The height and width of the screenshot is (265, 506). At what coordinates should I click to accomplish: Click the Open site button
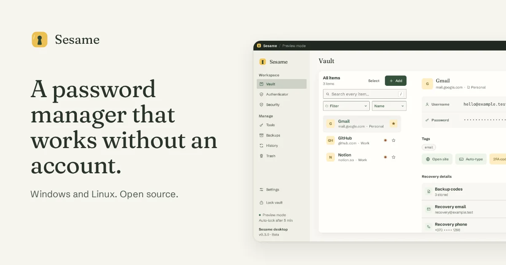tap(437, 159)
